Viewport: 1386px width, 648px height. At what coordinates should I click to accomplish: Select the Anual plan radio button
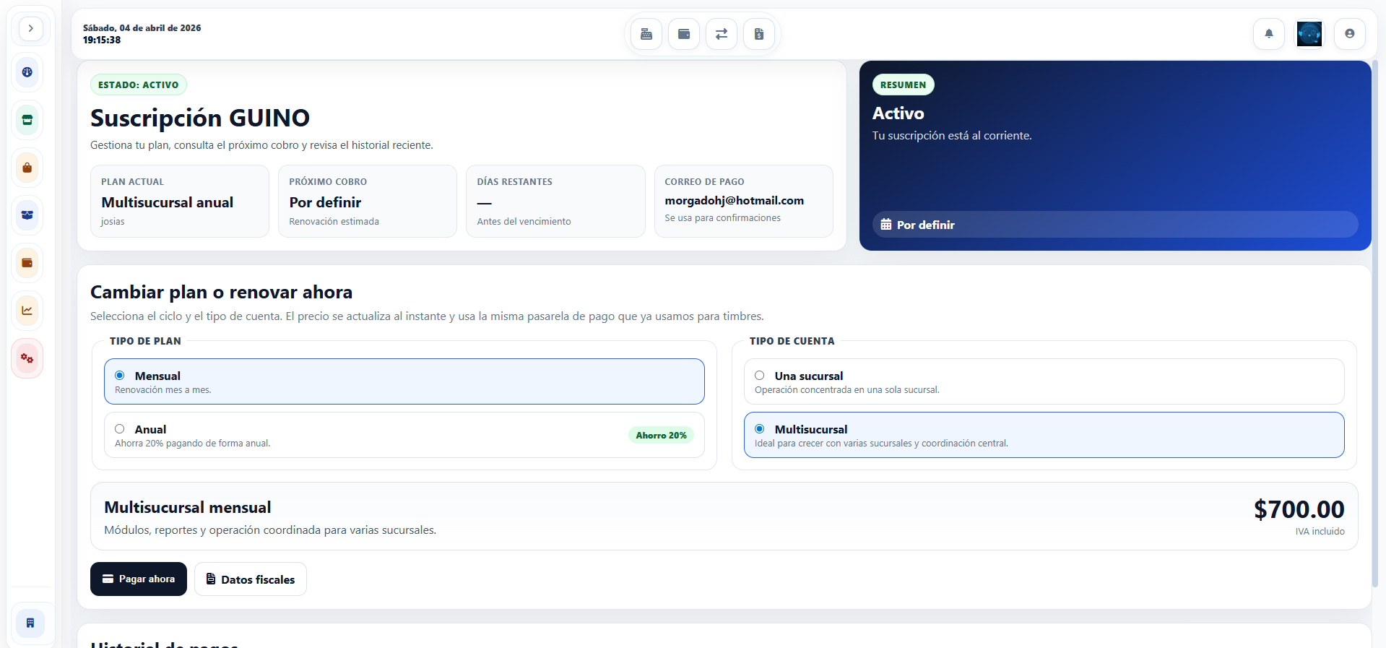coord(120,429)
